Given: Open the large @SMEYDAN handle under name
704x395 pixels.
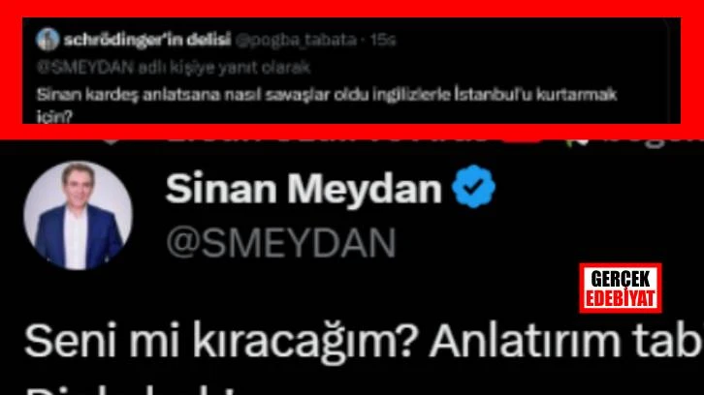Looking at the screenshot, I should [x=281, y=243].
